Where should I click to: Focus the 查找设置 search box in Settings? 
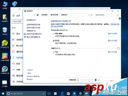click(x=17, y=22)
